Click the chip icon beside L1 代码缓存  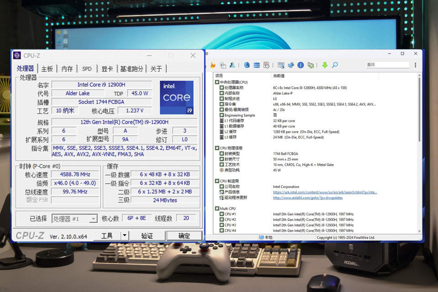[222, 121]
